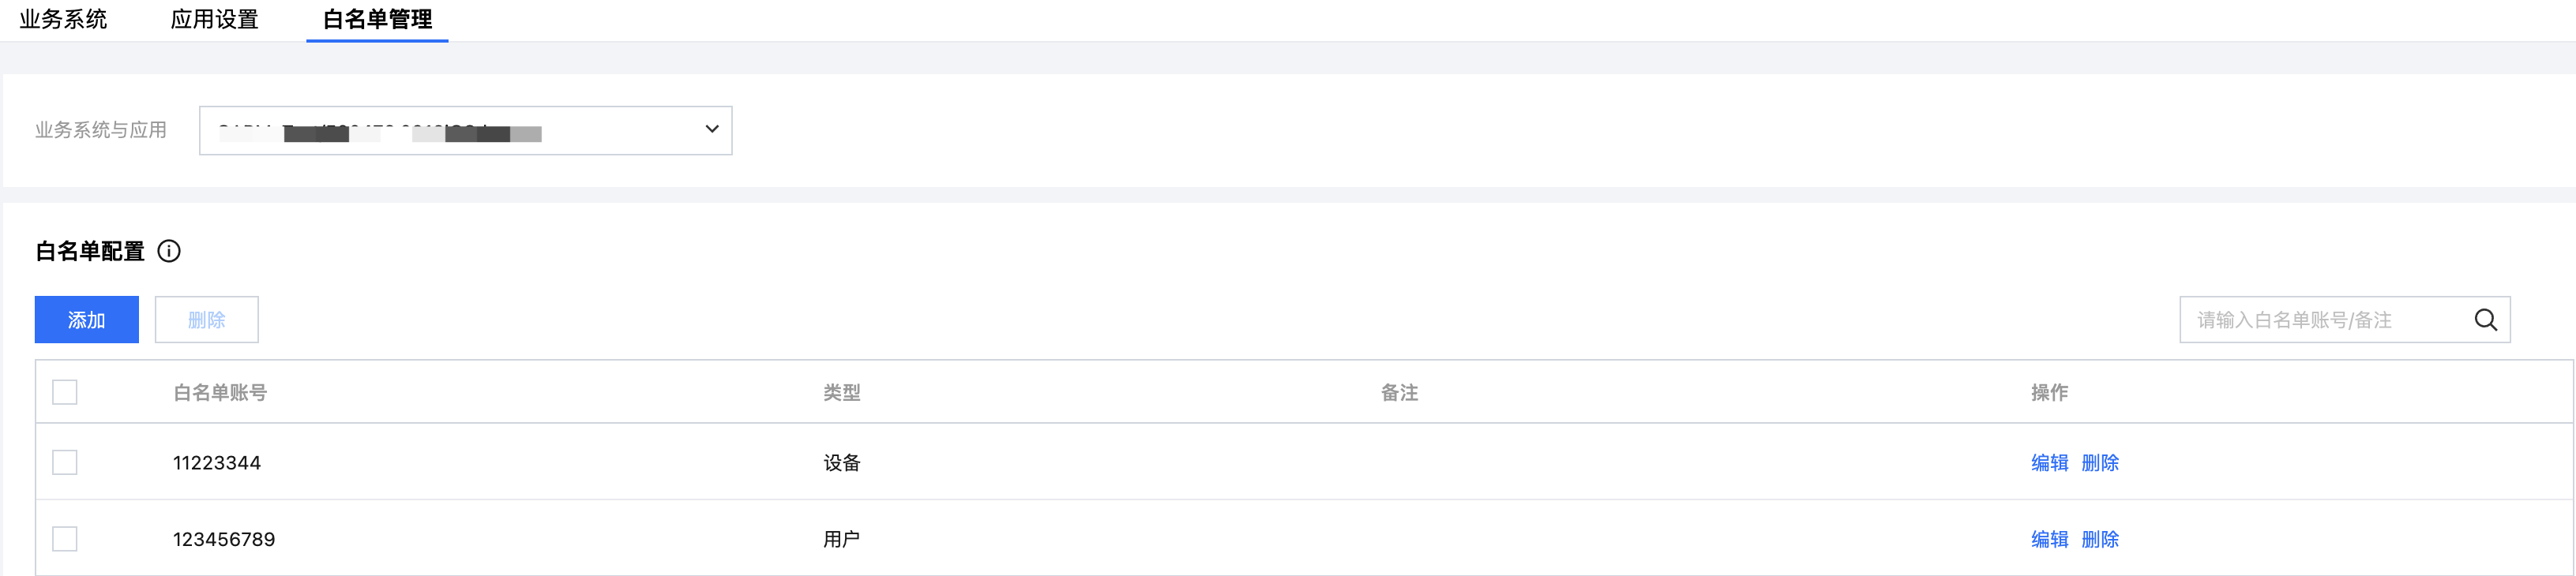
Task: Expand the 业务系统与应用 combo box
Action: [x=466, y=130]
